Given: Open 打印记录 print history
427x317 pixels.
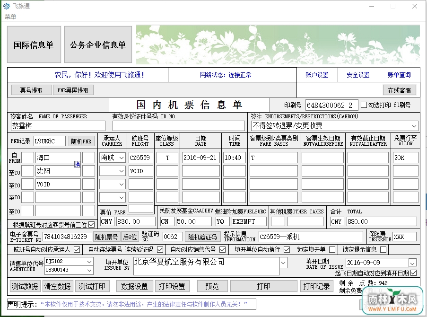Looking at the screenshot, I should point(316,286).
